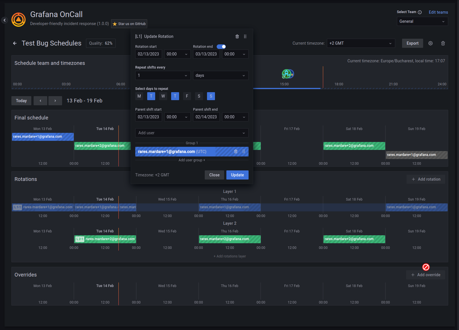Delete the schedule using the top-right trash icon
459x330 pixels.
pyautogui.click(x=443, y=43)
